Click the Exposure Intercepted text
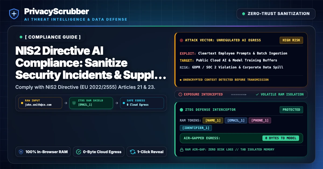 pyautogui.click(x=203, y=94)
